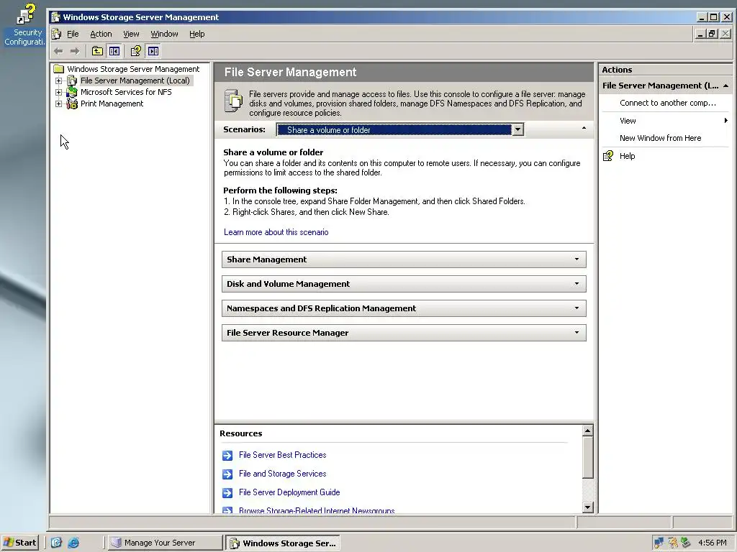The image size is (737, 552).
Task: Collapse the File Server Management actions group
Action: click(x=725, y=86)
